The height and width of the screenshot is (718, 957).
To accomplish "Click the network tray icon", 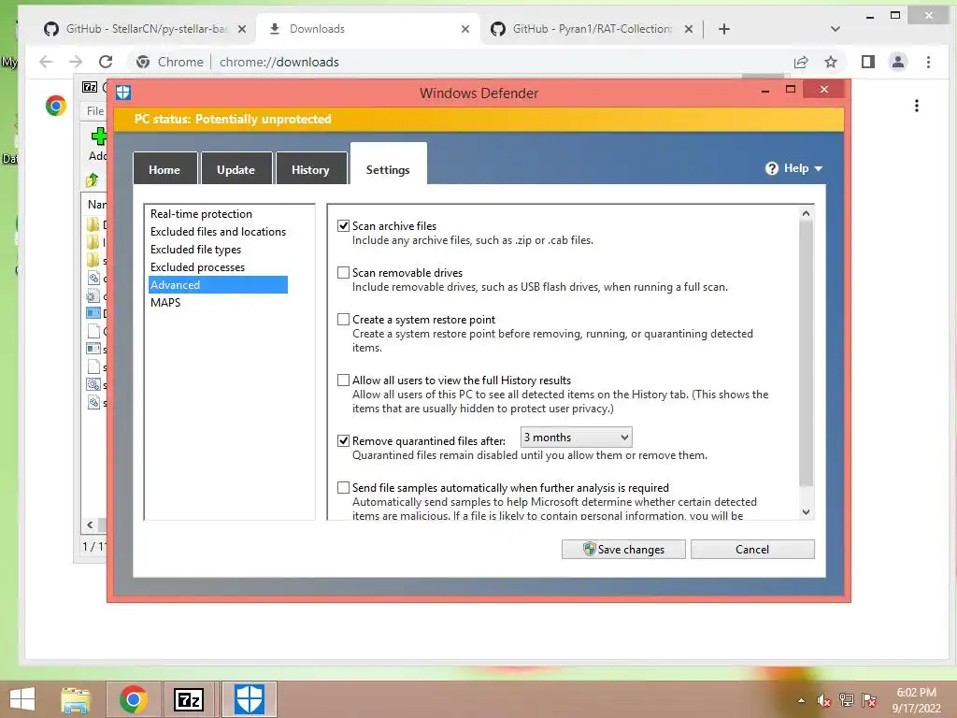I will tap(847, 700).
